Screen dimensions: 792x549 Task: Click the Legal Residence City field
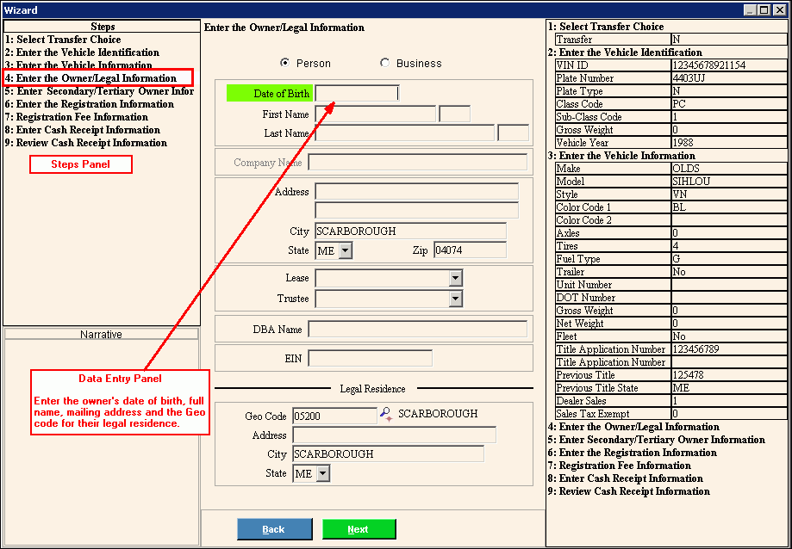[389, 453]
